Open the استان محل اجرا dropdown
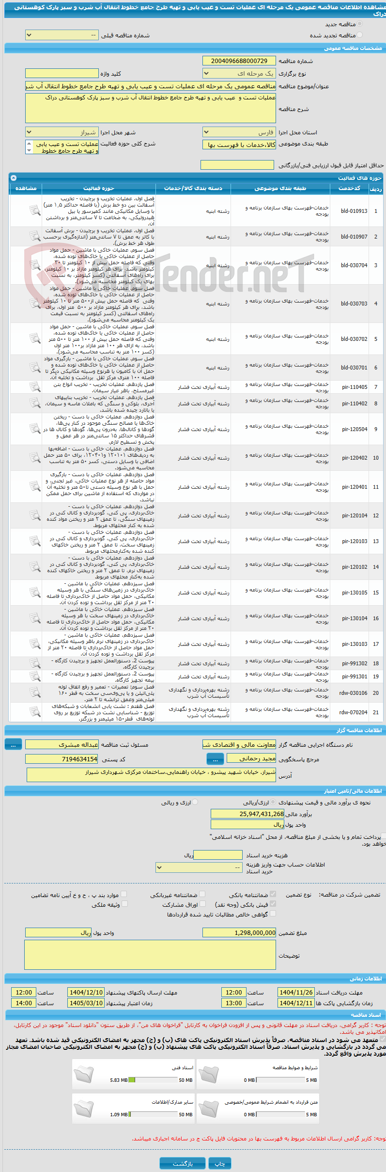The height and width of the screenshot is (1172, 386). click(x=239, y=132)
